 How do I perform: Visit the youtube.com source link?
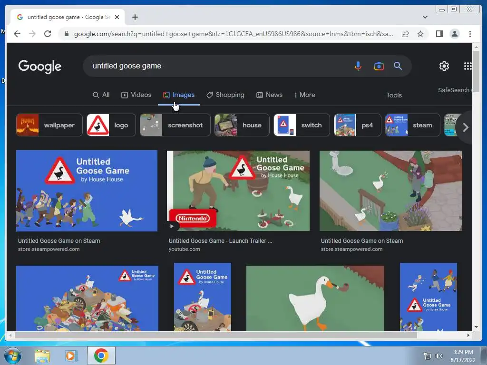pyautogui.click(x=184, y=249)
